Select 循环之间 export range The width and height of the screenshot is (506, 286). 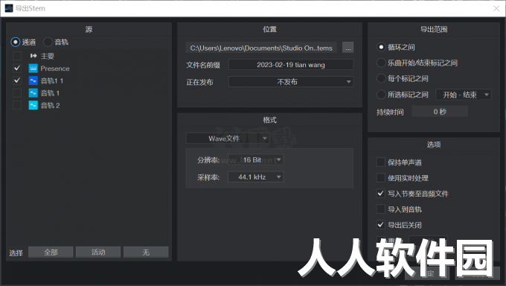point(381,47)
